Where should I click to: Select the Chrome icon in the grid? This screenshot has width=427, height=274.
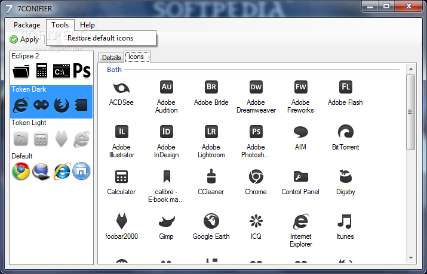pyautogui.click(x=256, y=176)
